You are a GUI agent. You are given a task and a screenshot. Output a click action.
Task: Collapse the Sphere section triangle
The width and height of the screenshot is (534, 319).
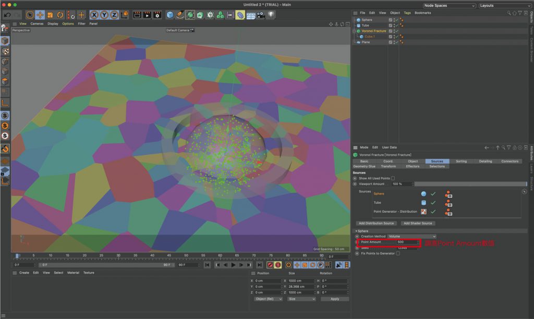click(x=355, y=231)
